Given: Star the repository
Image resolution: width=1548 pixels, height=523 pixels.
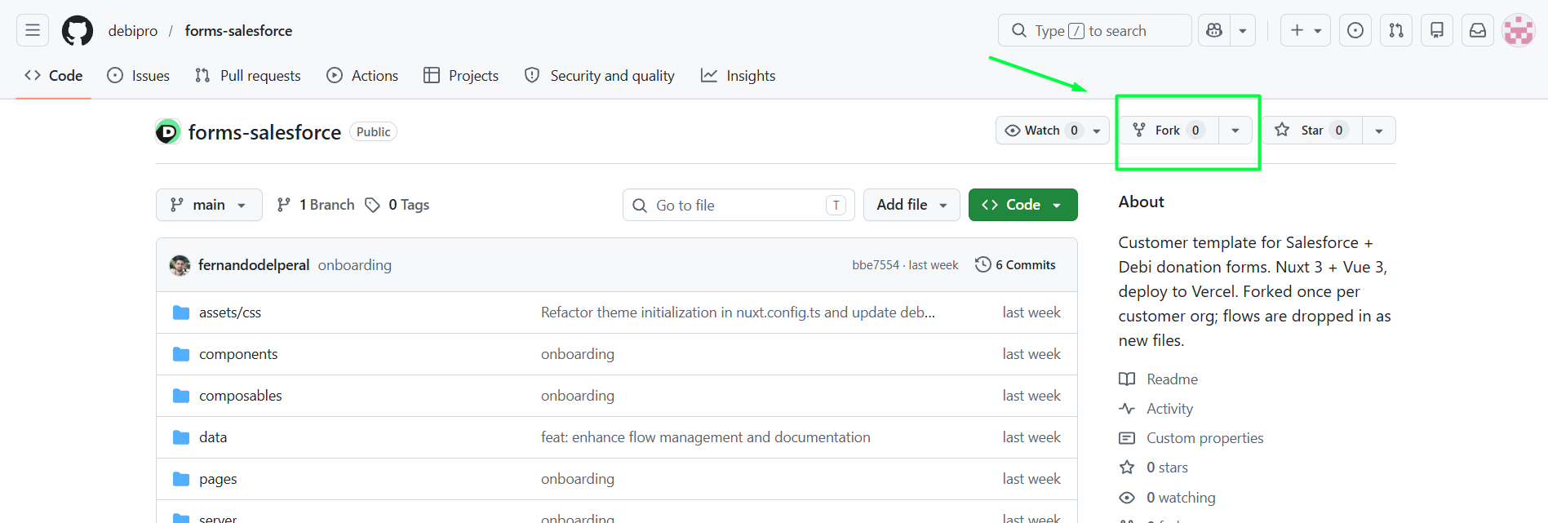Looking at the screenshot, I should 1312,131.
